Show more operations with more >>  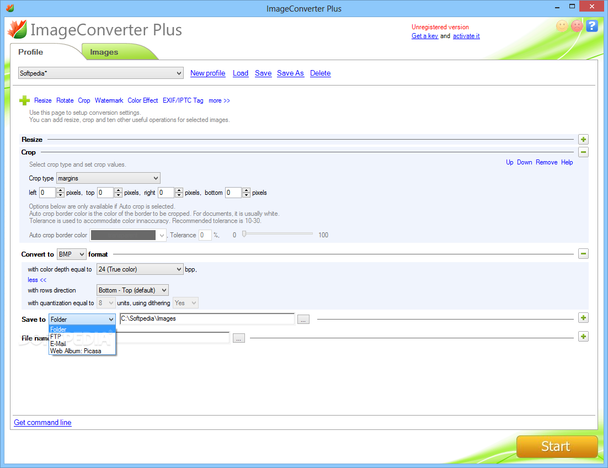(219, 100)
